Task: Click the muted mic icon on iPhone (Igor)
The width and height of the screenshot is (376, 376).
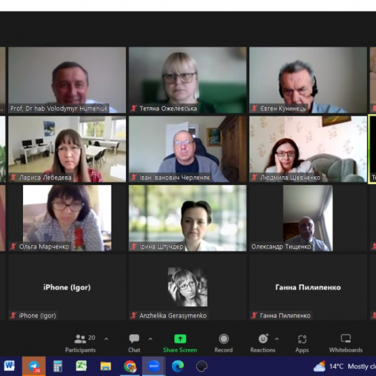Action: pos(13,315)
